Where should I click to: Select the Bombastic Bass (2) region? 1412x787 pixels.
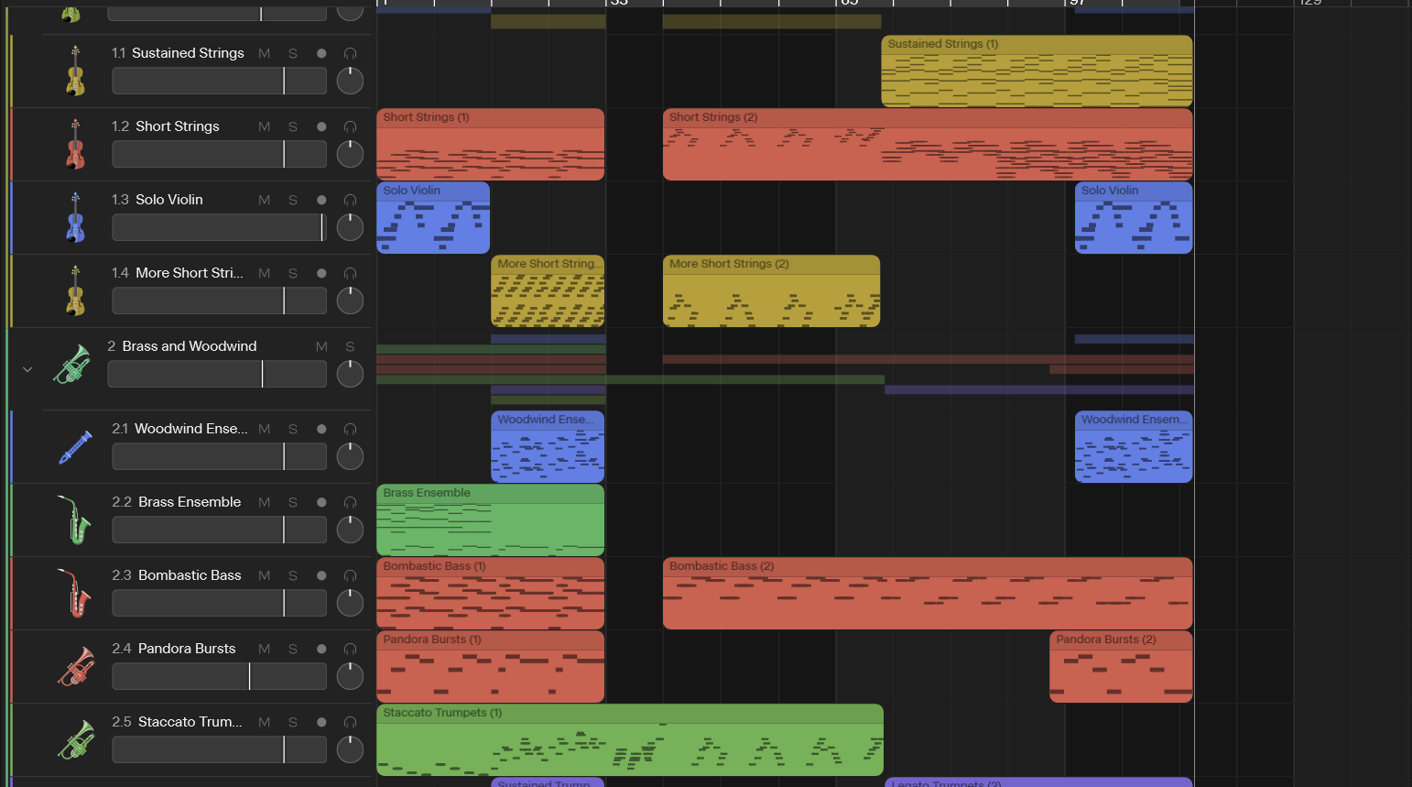point(928,593)
